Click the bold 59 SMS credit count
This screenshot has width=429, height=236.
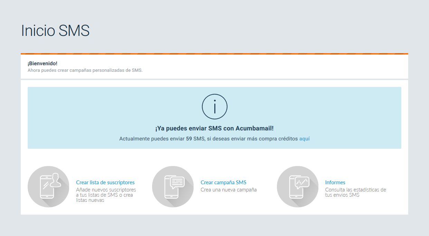189,139
